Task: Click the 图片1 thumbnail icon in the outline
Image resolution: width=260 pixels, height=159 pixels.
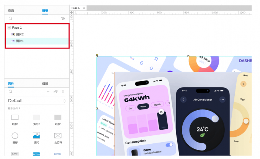Action: (x=13, y=41)
